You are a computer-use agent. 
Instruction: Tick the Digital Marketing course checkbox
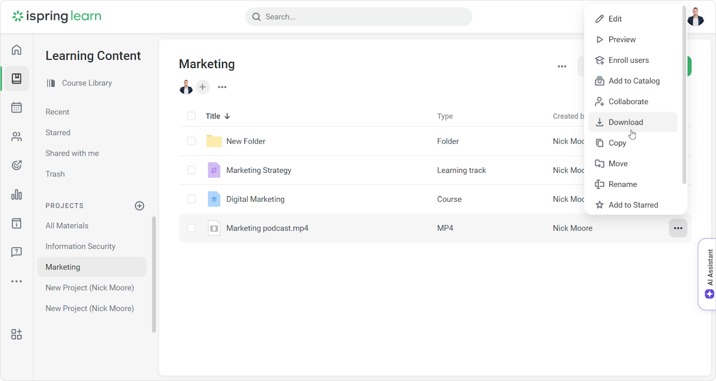click(x=192, y=199)
